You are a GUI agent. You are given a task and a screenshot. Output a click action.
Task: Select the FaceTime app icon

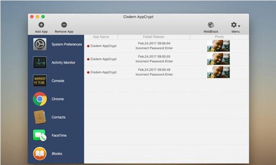(40, 135)
